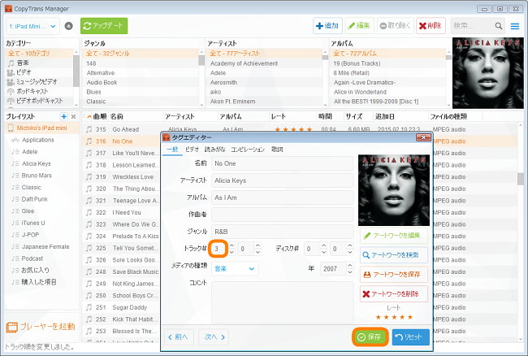Click the 名前 field containing No One
Image resolution: width=528 pixels, height=356 pixels.
282,163
